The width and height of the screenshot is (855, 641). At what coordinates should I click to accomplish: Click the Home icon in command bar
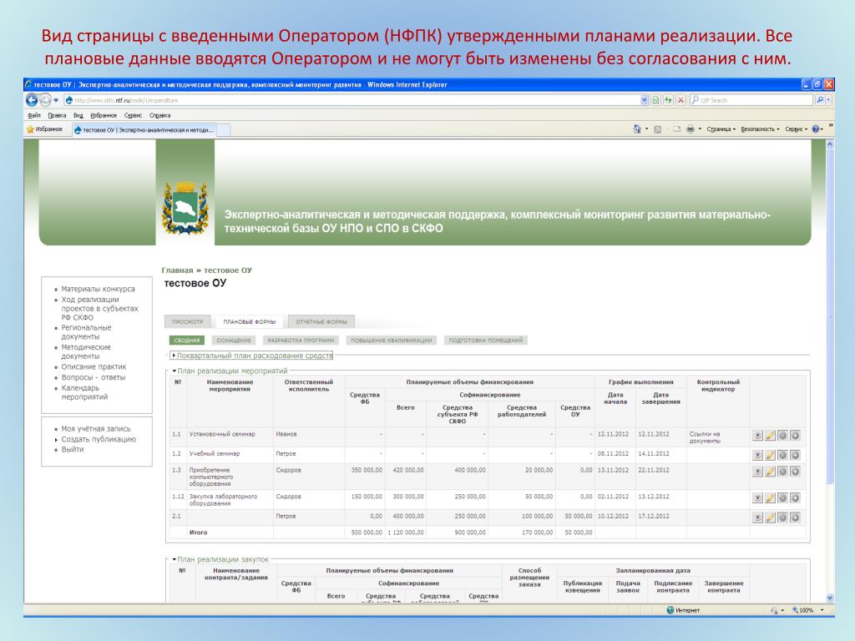tap(637, 129)
